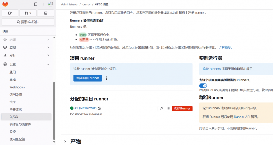Viewport: 273px width, 145px height.
Task: Expand the 分析 sidebar section chevron
Action: click(48, 55)
